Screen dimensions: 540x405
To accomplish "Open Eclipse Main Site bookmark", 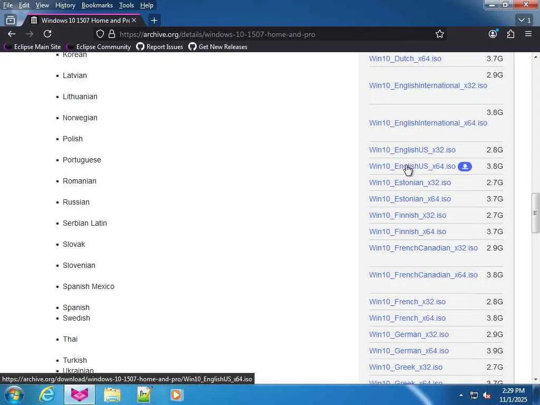I will click(32, 46).
